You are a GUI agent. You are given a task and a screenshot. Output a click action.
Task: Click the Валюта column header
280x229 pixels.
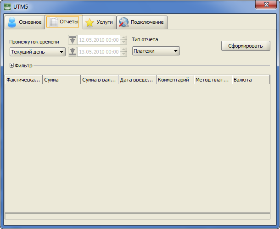click(x=250, y=80)
